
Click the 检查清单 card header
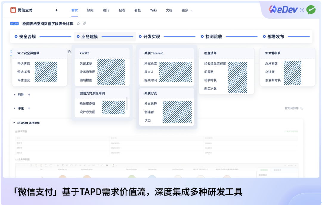[x=227, y=53]
